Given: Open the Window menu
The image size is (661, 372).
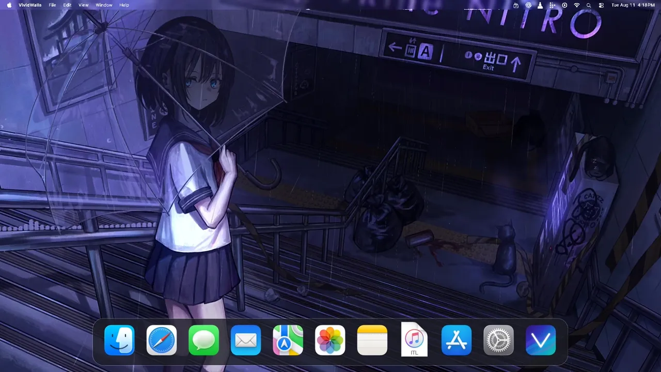Looking at the screenshot, I should coord(104,5).
